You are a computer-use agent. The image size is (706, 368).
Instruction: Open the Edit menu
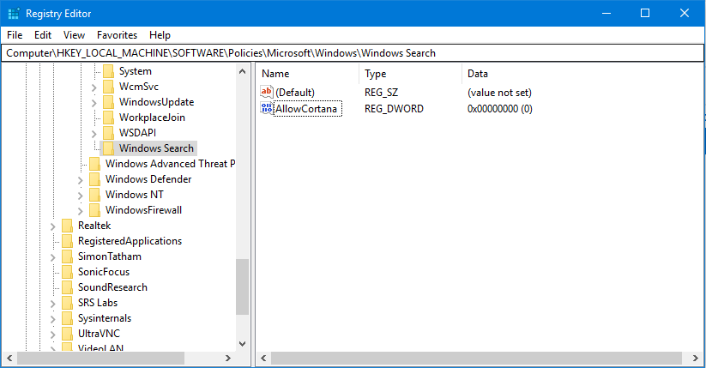point(43,35)
